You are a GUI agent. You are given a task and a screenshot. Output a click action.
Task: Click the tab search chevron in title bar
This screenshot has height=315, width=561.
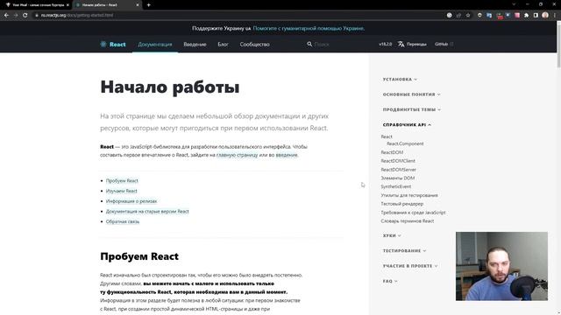tap(514, 4)
